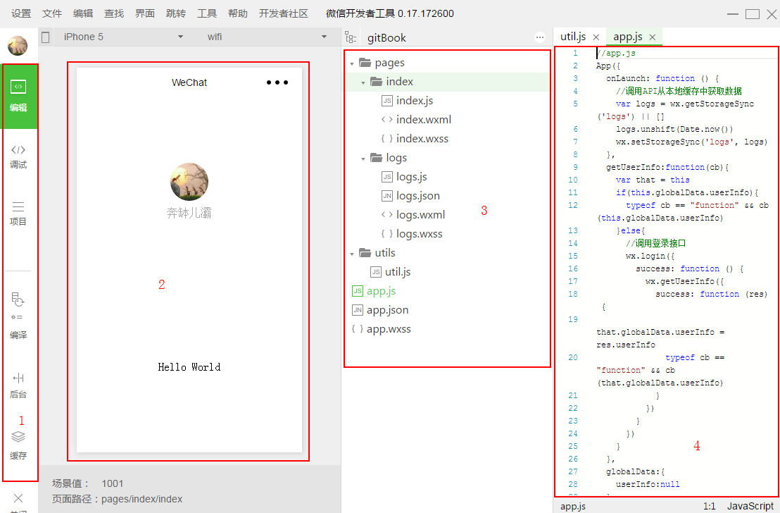Open the 跳转 menu
The width and height of the screenshot is (780, 513).
[x=175, y=13]
